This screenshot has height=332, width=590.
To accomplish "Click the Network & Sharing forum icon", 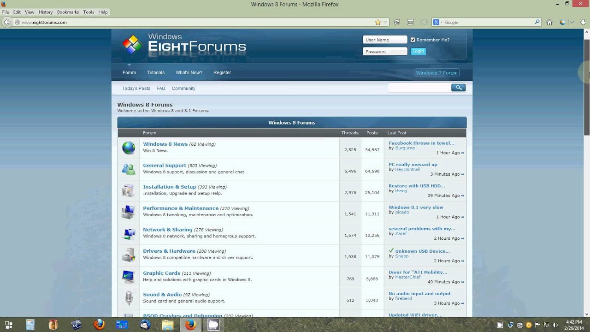I will (x=129, y=233).
